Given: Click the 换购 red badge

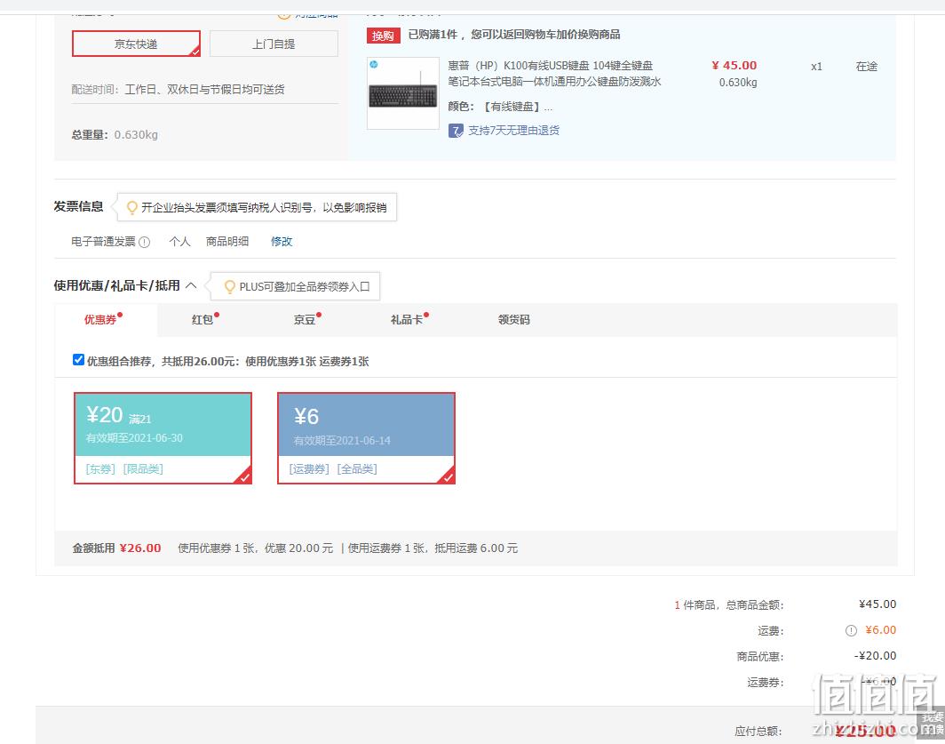Looking at the screenshot, I should tap(384, 36).
